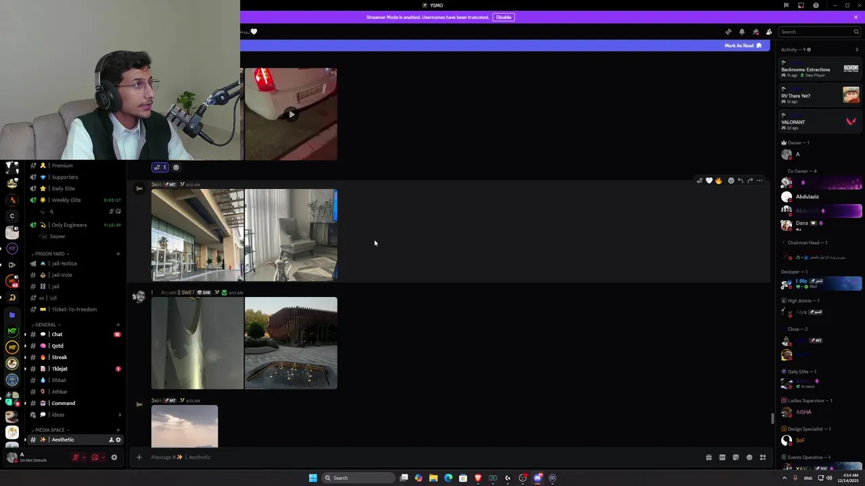Open the Jail-Notice channel
The height and width of the screenshot is (486, 865).
74,263
